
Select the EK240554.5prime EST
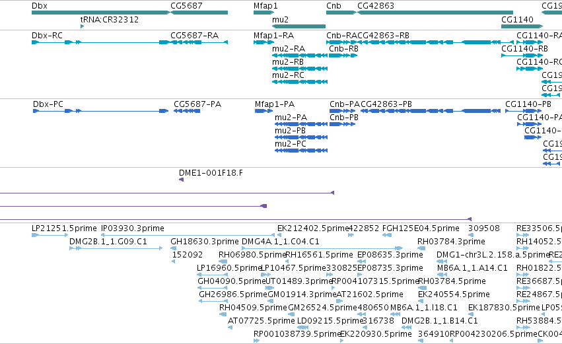(421, 301)
